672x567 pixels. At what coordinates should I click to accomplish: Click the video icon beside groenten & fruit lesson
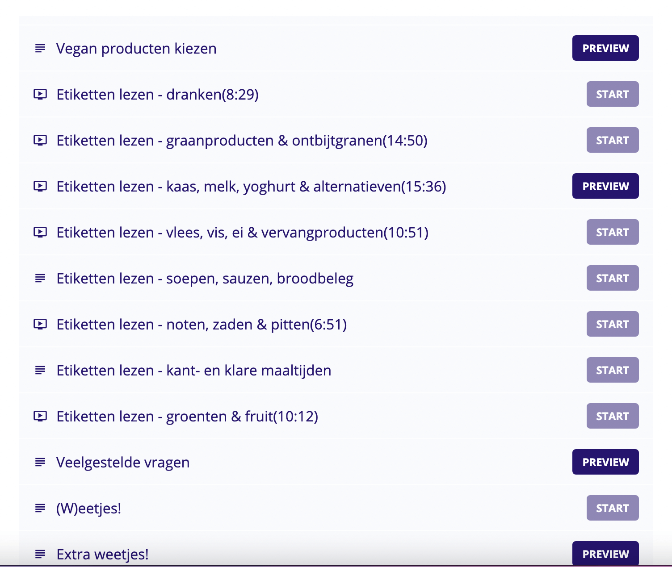(40, 416)
